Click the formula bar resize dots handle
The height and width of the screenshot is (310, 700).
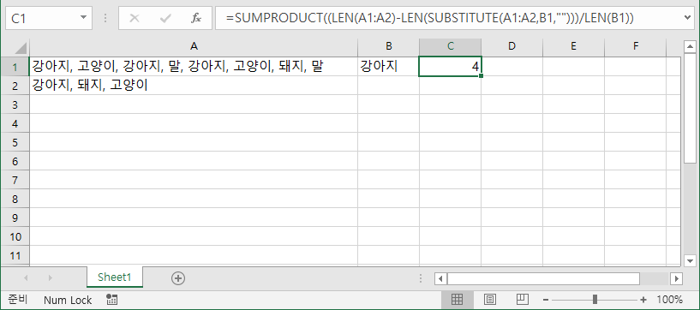point(105,18)
